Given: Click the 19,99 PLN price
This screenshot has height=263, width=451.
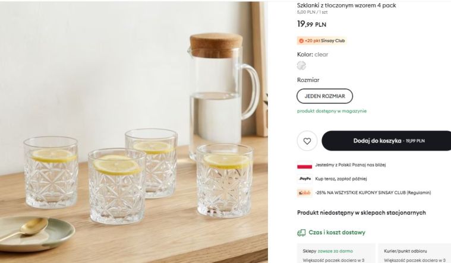Looking at the screenshot, I should [311, 24].
